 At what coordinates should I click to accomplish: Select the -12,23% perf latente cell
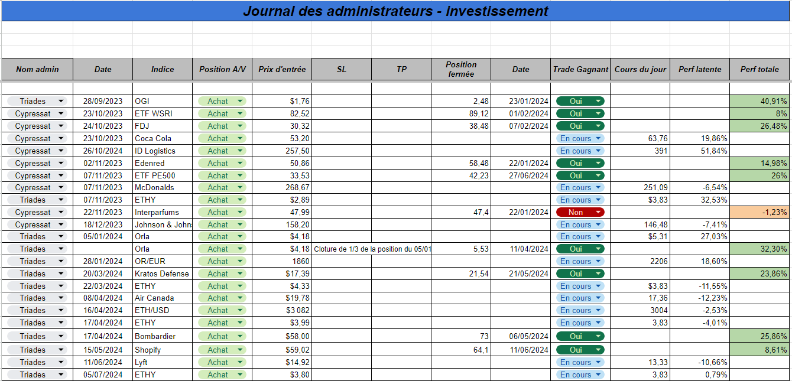tap(700, 298)
